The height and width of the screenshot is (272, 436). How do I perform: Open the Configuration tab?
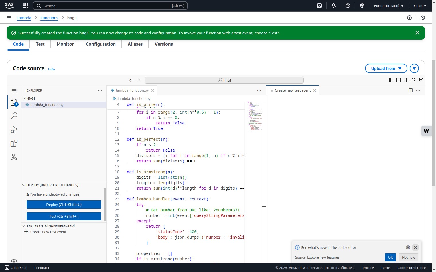pos(100,44)
